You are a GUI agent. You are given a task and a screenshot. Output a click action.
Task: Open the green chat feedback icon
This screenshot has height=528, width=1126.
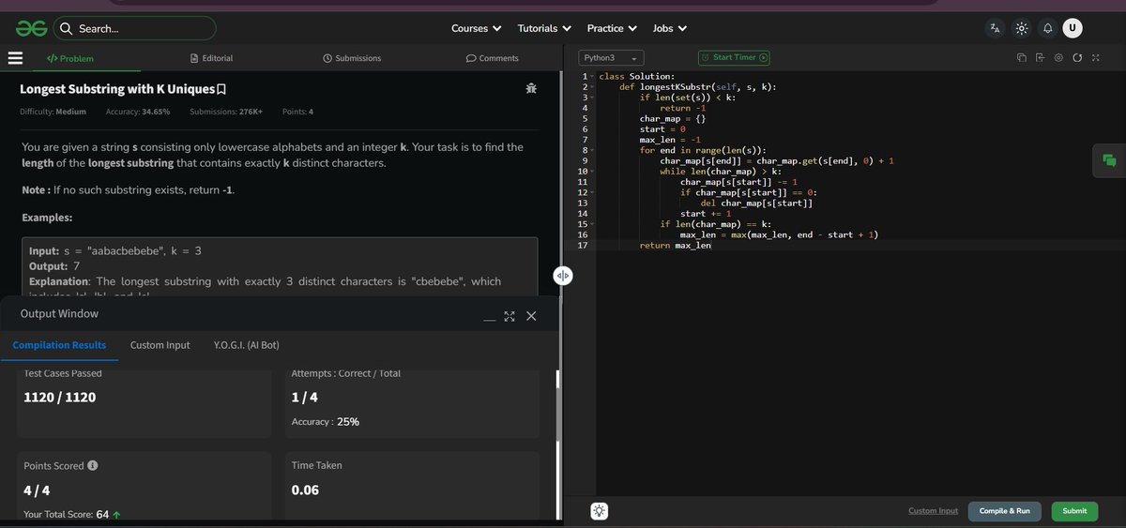click(x=1109, y=160)
